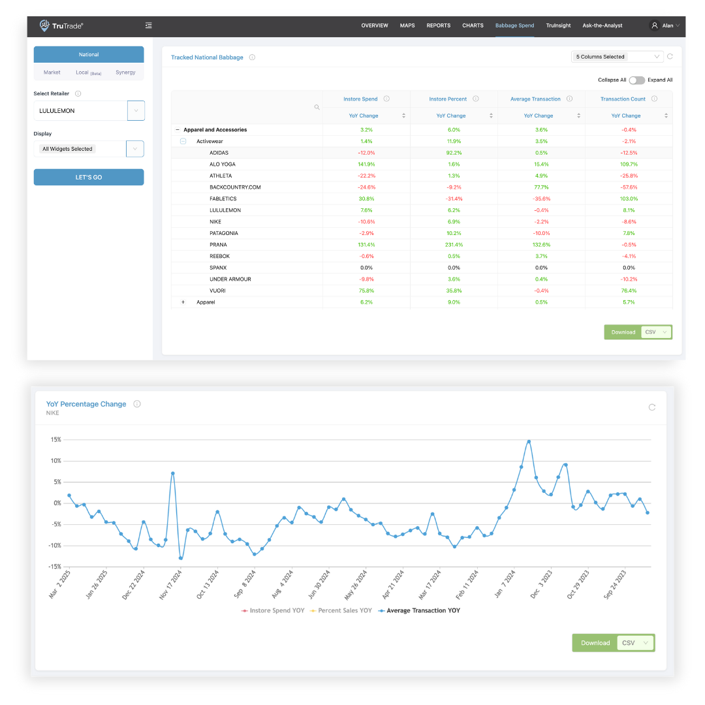The image size is (705, 705).
Task: Toggle the sidebar menu collapse icon
Action: pyautogui.click(x=148, y=25)
